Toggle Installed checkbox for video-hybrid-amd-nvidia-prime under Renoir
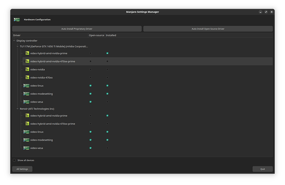 [107, 115]
